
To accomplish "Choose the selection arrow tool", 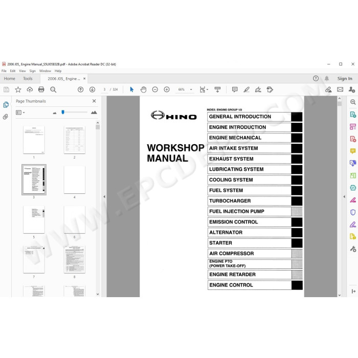I will 132,89.
